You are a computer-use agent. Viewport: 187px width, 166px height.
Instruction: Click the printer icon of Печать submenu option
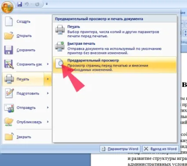coord(60,30)
